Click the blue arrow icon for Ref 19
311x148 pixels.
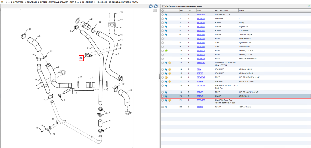166,92
